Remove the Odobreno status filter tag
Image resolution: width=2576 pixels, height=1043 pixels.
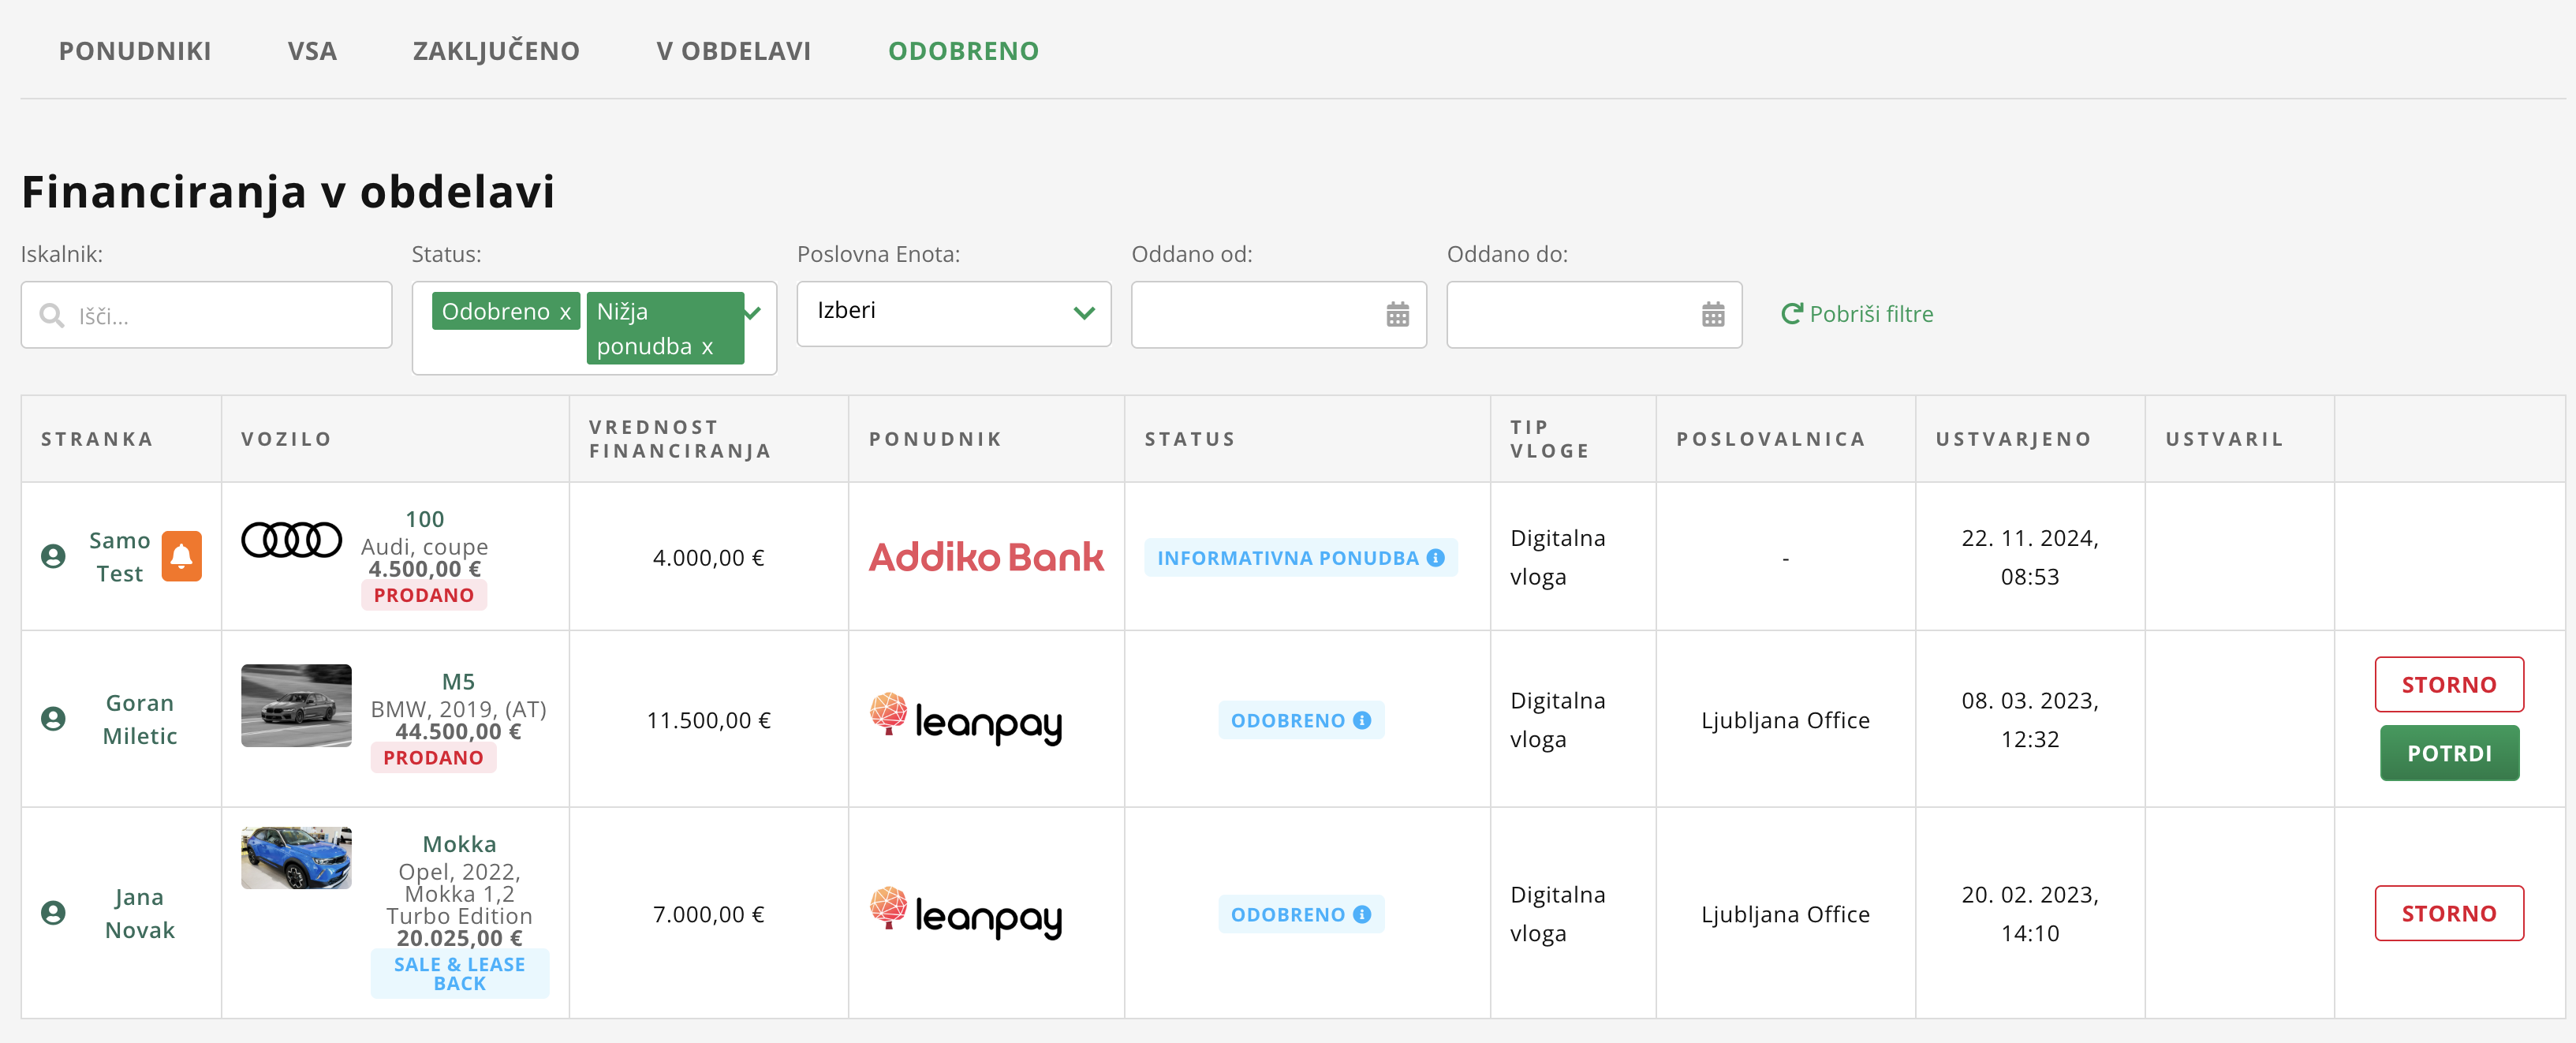click(565, 312)
